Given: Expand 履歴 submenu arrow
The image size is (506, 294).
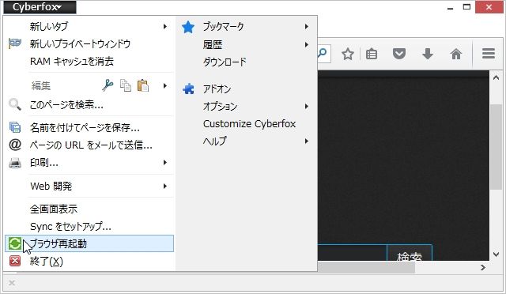Looking at the screenshot, I should click(306, 44).
